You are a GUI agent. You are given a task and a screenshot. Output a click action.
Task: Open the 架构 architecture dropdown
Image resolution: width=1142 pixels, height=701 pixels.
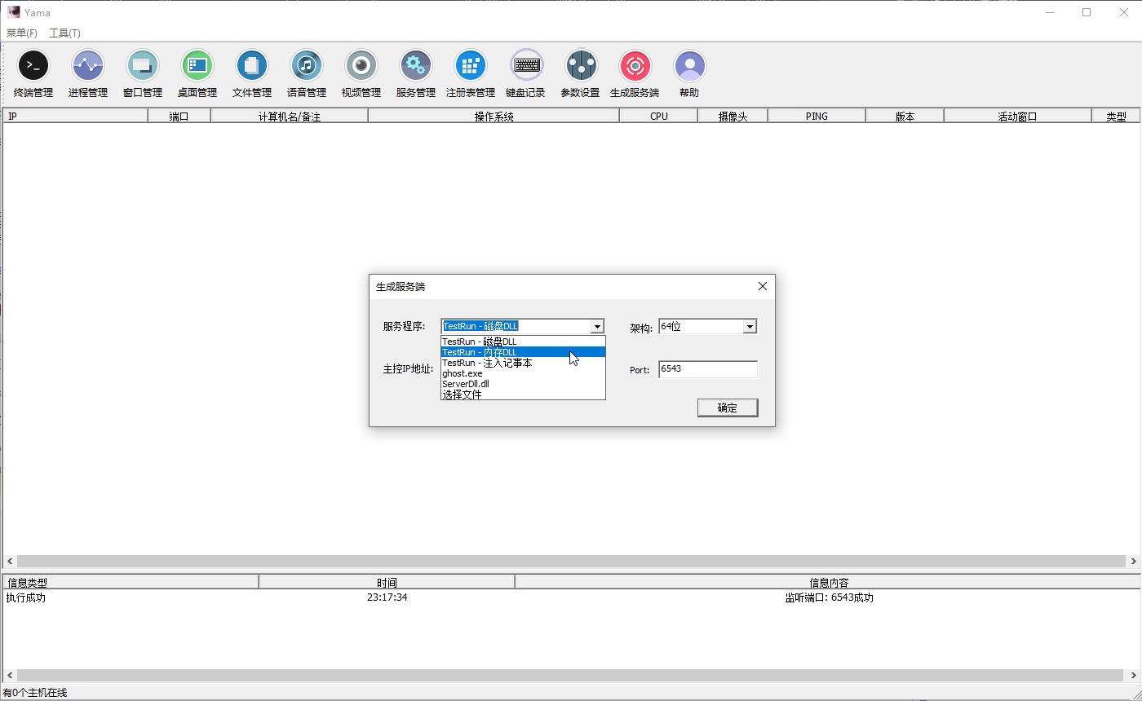pos(749,326)
